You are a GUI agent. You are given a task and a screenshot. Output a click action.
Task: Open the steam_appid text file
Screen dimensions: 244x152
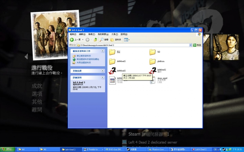coord(153,80)
